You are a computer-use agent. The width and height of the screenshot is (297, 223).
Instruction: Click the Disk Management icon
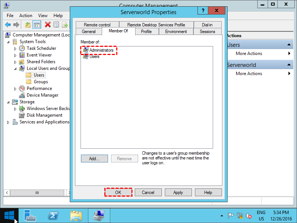(22, 115)
